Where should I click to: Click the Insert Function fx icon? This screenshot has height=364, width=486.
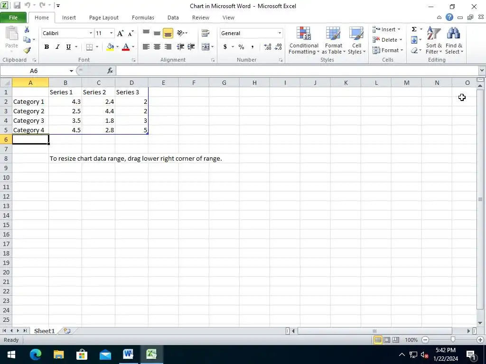[x=110, y=71]
